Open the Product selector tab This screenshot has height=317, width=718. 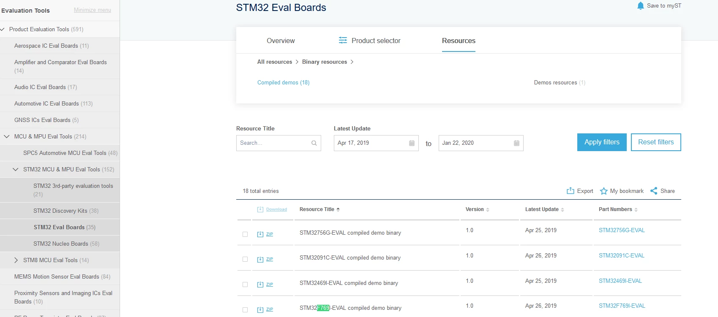click(x=369, y=41)
